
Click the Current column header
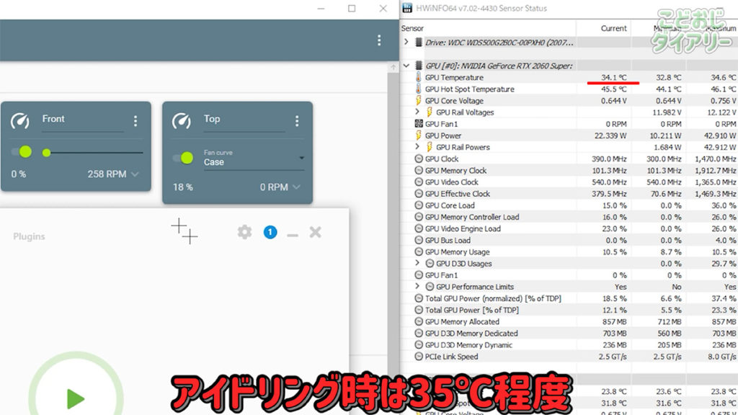click(613, 28)
